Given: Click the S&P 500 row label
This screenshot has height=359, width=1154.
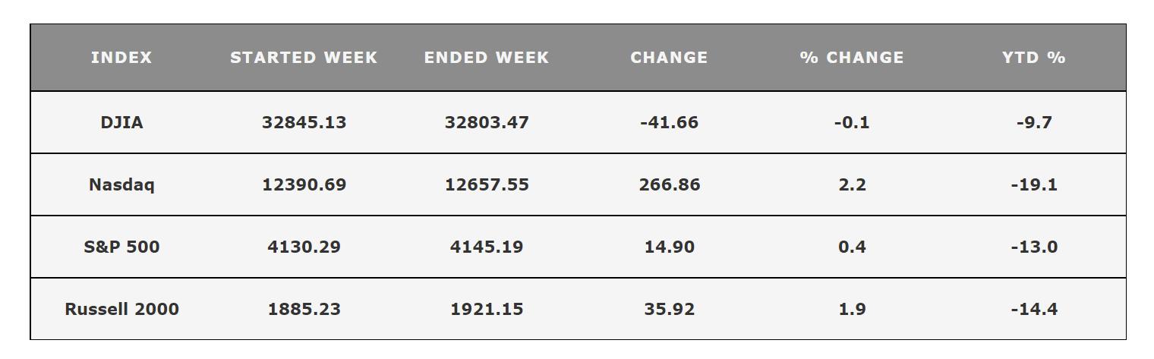Looking at the screenshot, I should pos(121,247).
